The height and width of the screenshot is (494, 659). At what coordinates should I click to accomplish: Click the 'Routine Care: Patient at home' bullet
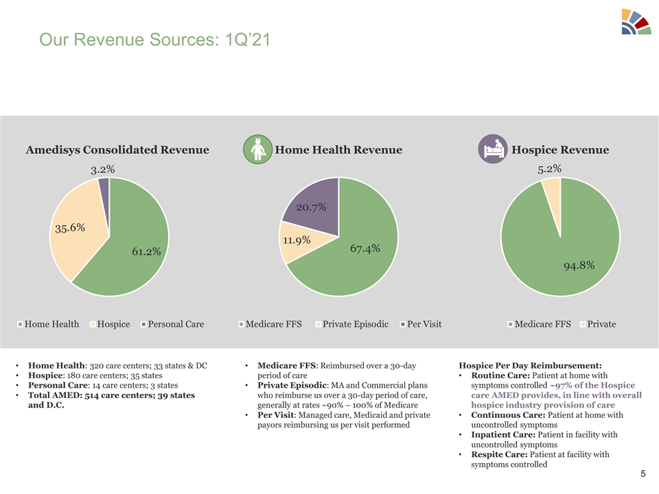(x=557, y=390)
